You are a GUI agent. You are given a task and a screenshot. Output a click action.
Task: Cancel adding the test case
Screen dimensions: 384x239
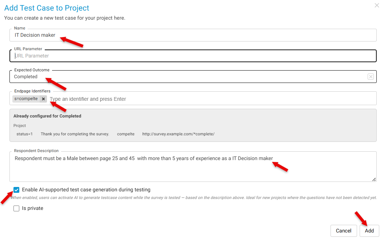[344, 231]
